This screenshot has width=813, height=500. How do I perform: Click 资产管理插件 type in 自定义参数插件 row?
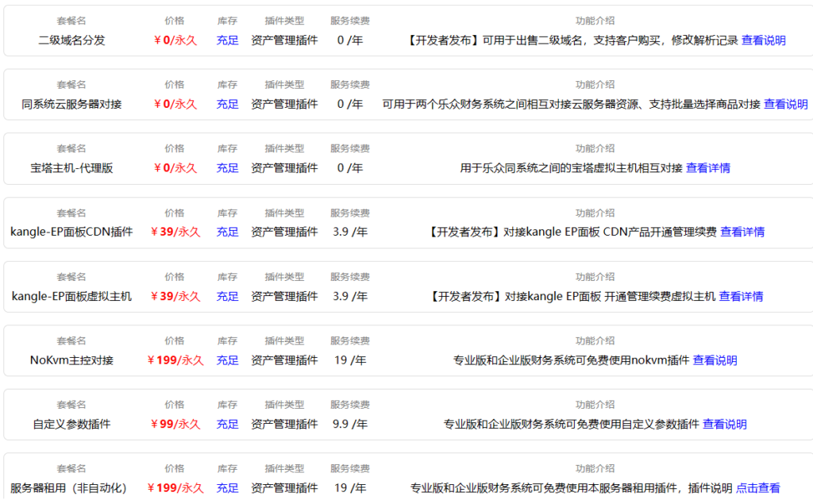coord(284,425)
